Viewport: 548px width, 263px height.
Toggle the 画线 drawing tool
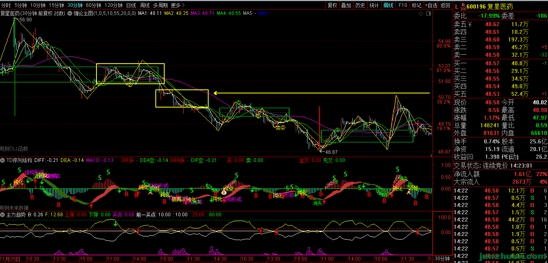[388, 5]
